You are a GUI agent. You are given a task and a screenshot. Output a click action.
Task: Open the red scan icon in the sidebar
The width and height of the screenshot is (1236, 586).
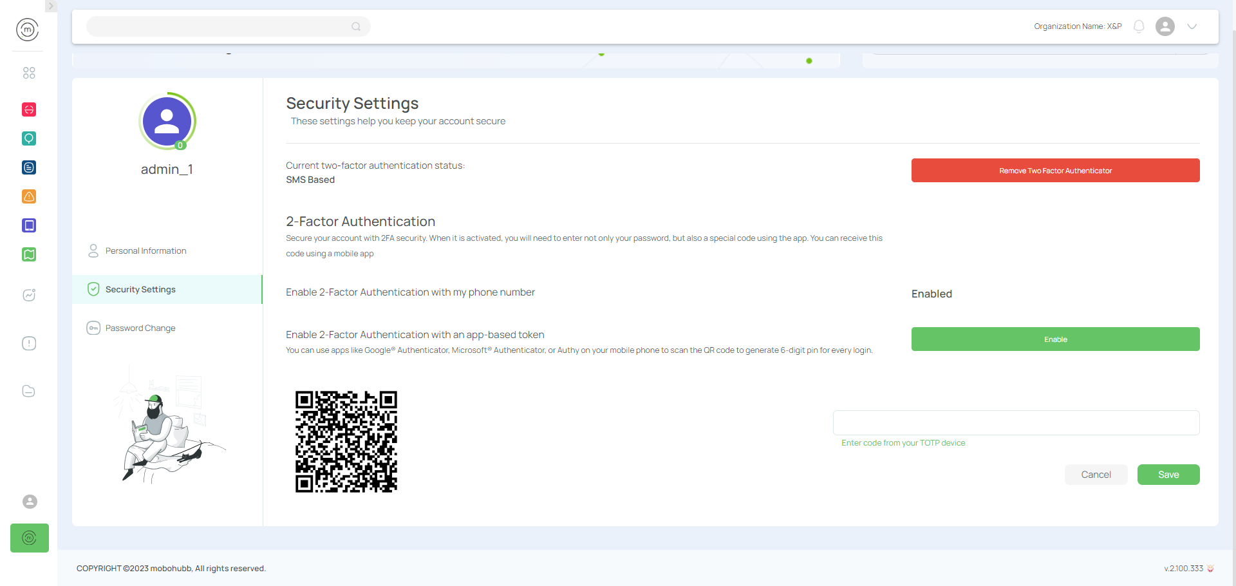tap(29, 109)
